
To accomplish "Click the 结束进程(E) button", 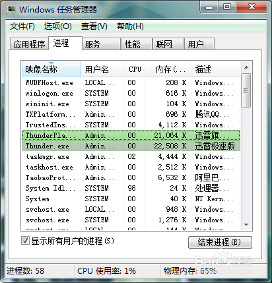I will [x=220, y=242].
